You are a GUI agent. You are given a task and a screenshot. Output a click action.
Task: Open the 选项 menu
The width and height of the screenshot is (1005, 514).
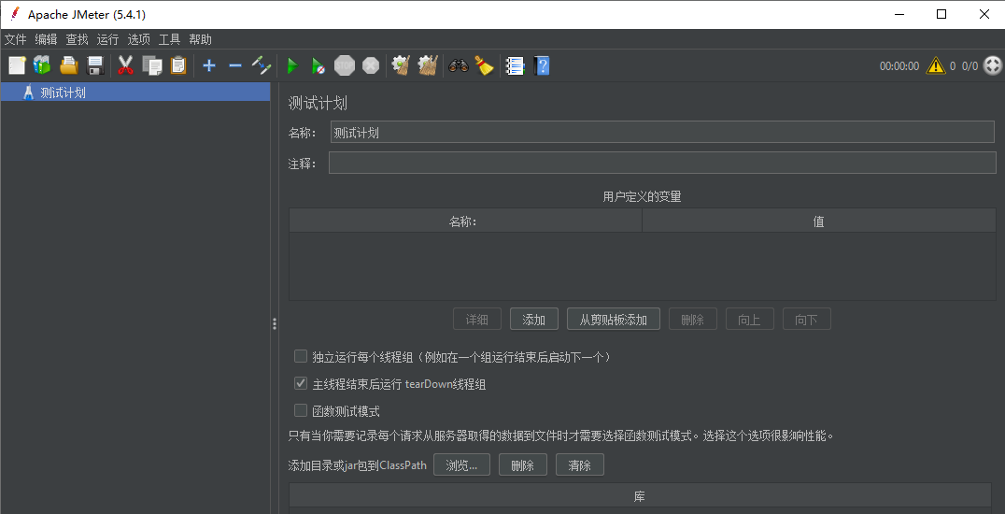[138, 40]
